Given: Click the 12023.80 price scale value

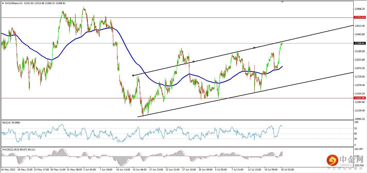Looking at the screenshot, I should point(360,60).
